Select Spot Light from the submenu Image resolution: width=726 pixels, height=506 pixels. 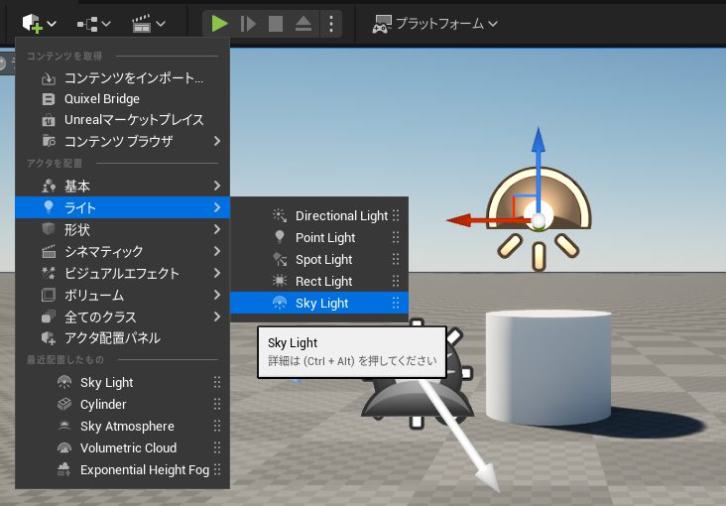click(x=323, y=259)
